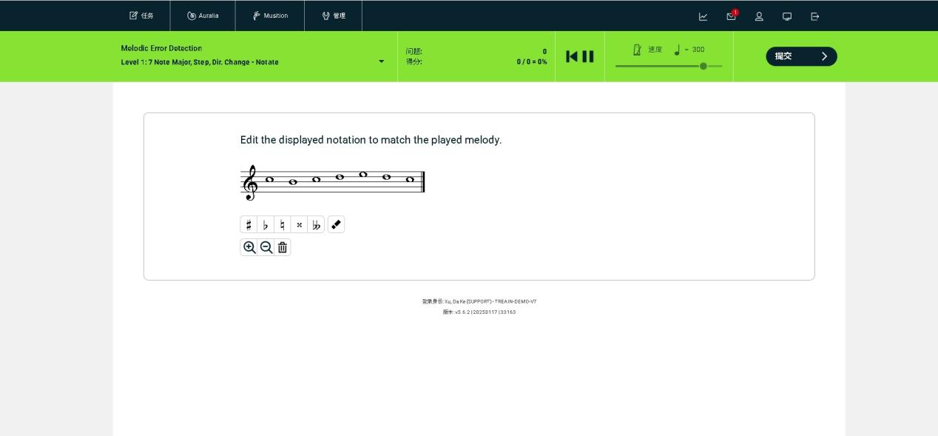This screenshot has width=938, height=436.
Task: Click the 'Melodic Error Detection' title
Action: pyautogui.click(x=161, y=48)
